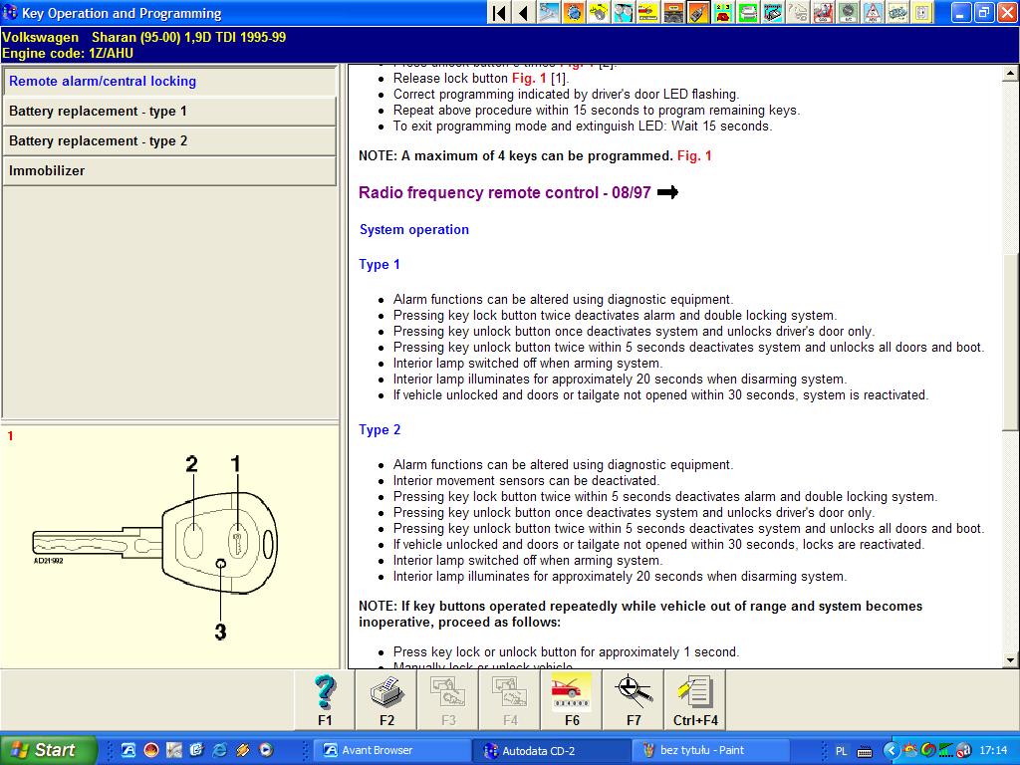
Task: Click the taskbar clock showing 17:14
Action: 993,751
